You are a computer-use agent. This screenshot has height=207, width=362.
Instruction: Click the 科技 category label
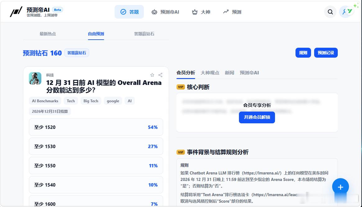pyautogui.click(x=50, y=75)
